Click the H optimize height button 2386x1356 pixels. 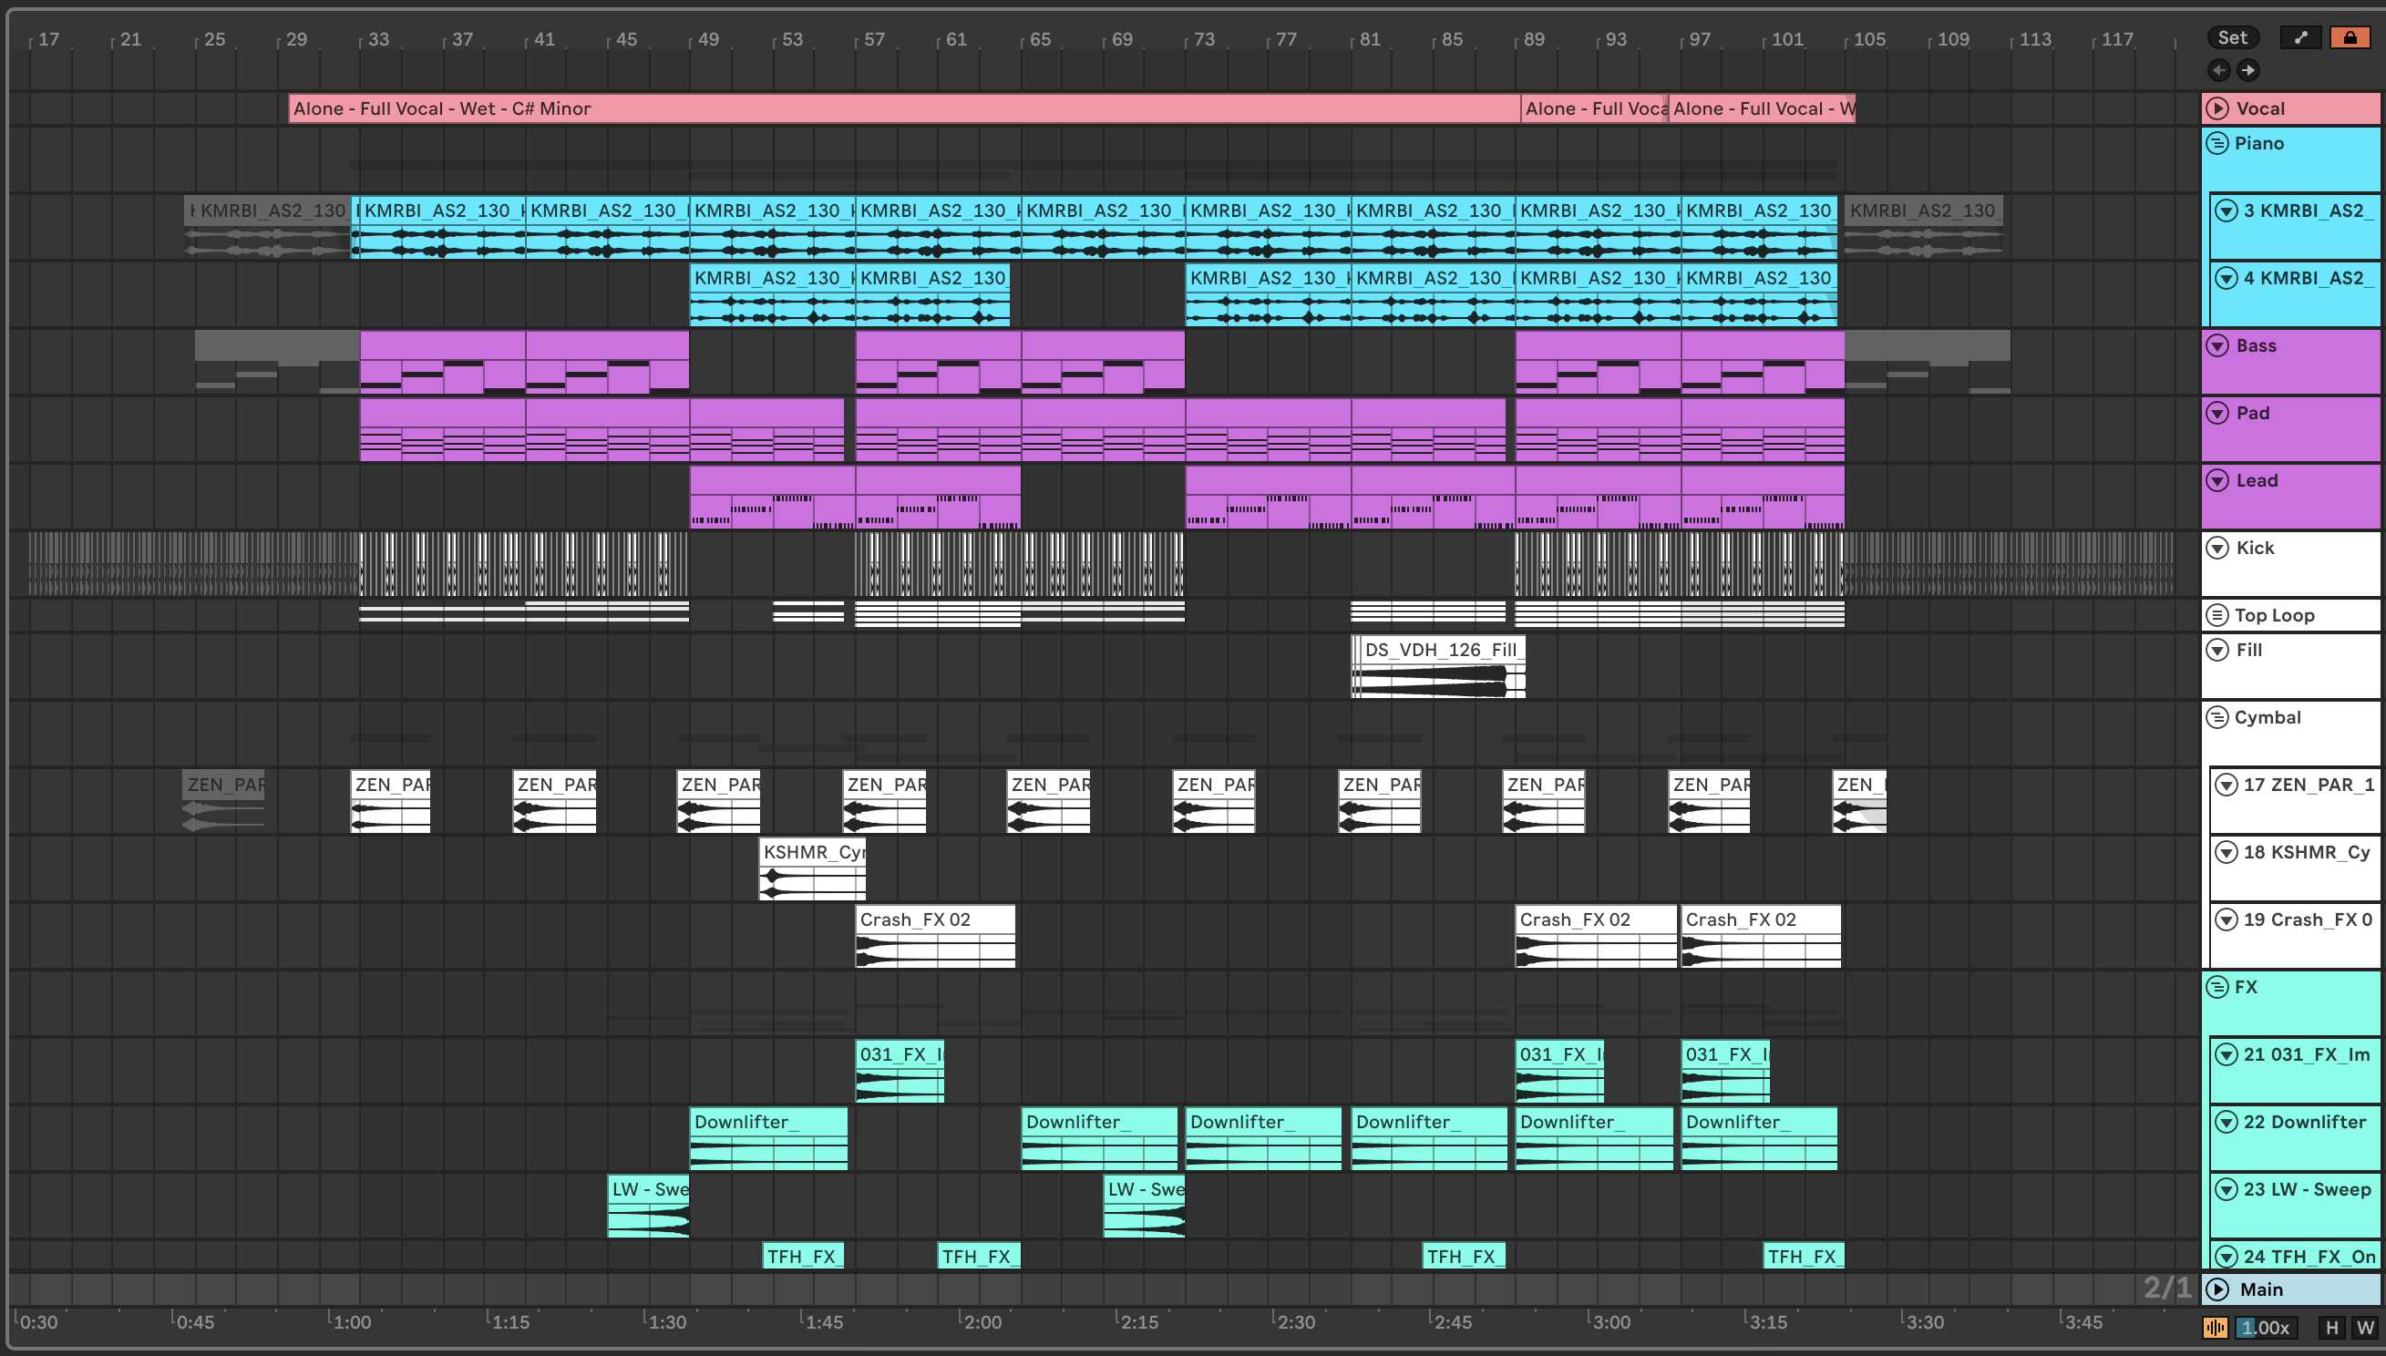pyautogui.click(x=2331, y=1327)
